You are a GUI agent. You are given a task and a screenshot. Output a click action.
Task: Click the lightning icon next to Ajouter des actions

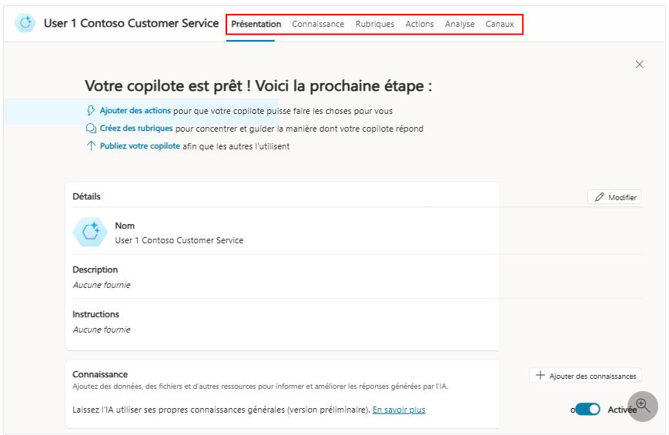(92, 111)
